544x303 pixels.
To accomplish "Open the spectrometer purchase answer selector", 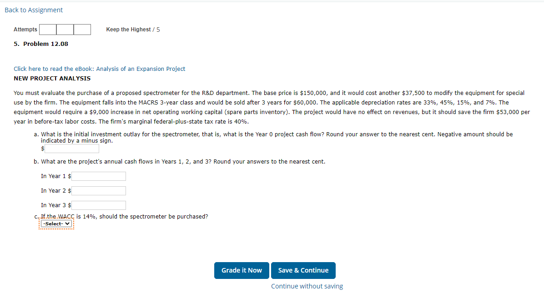I will click(56, 223).
